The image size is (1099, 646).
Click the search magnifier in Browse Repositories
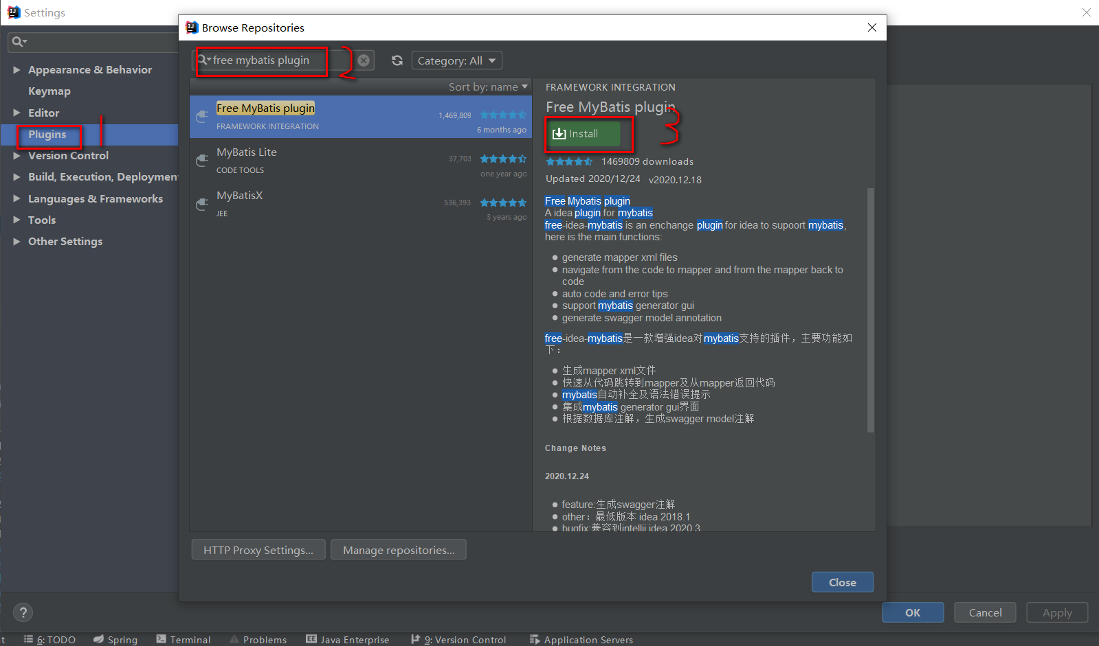[204, 60]
